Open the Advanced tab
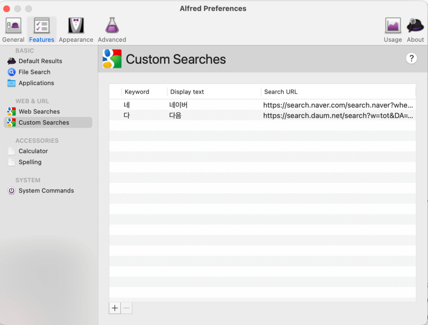This screenshot has width=428, height=325. [112, 30]
